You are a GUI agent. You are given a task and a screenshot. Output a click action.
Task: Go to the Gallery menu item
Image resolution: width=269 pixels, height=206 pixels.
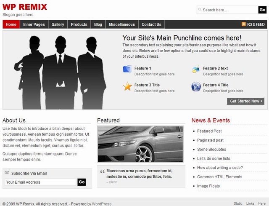[x=58, y=24]
